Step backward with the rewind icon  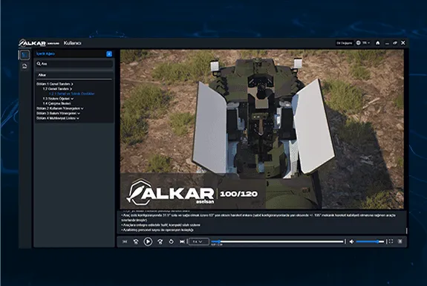[x=136, y=241]
